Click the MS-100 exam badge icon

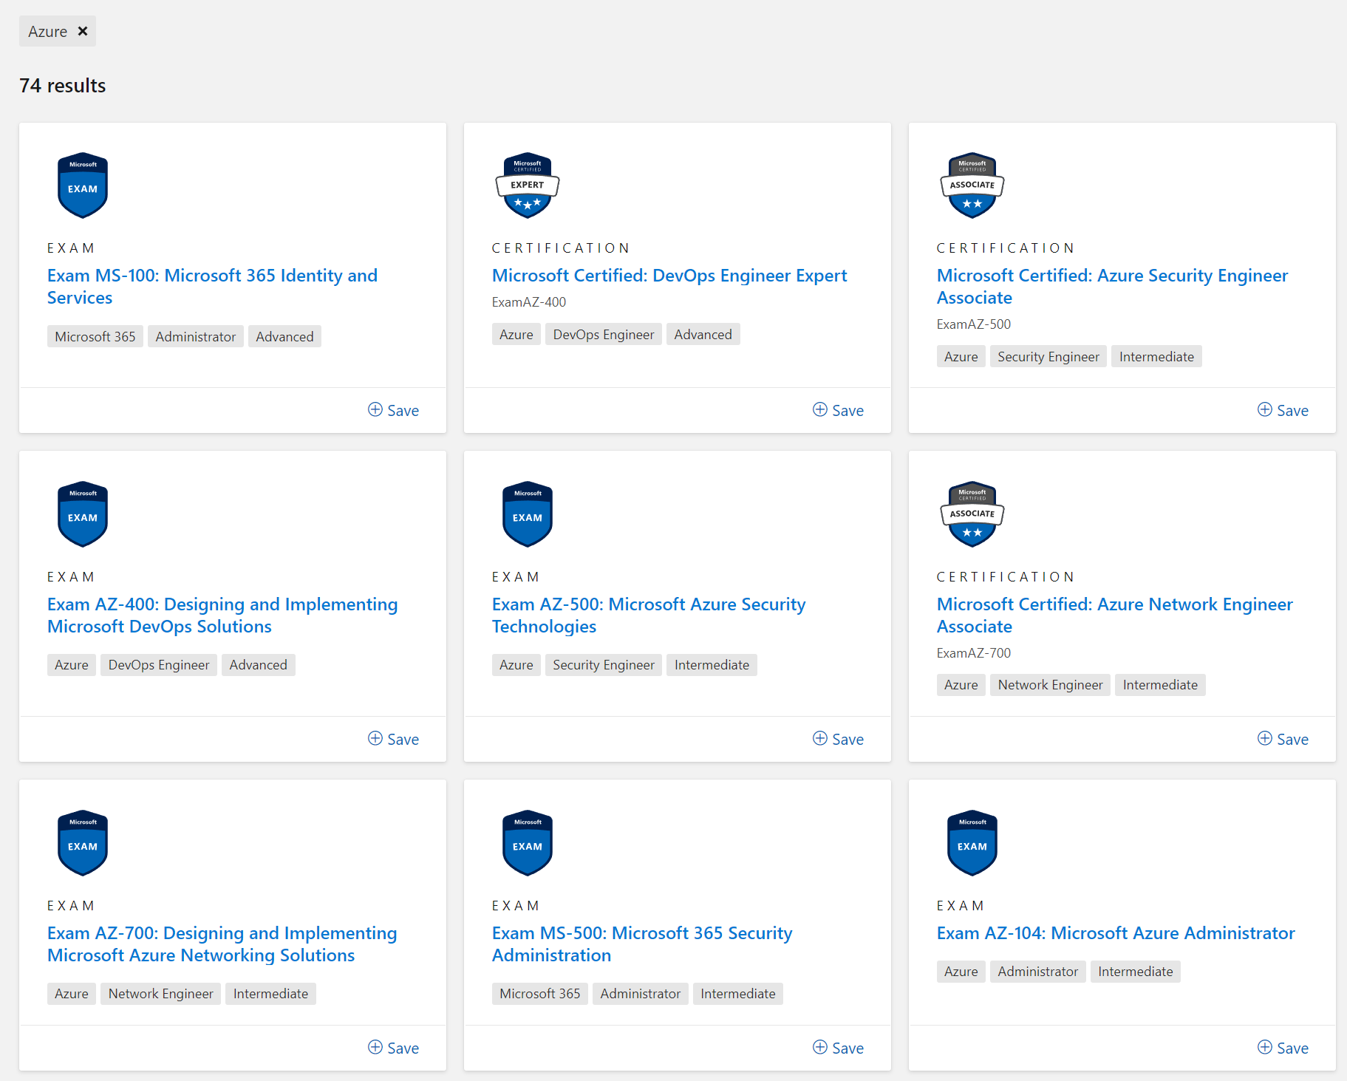83,185
